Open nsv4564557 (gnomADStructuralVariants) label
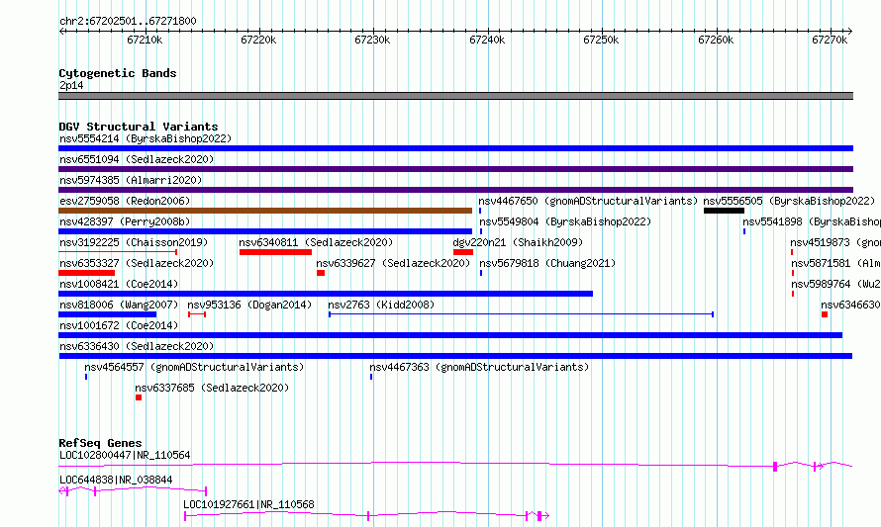The height and width of the screenshot is (527, 881). 194,367
